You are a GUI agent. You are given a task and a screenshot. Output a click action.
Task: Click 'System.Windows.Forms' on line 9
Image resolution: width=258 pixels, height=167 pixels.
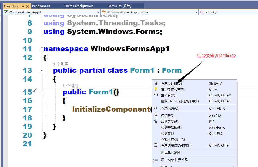point(113,32)
